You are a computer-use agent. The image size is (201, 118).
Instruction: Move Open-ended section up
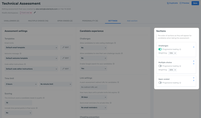[194, 78]
